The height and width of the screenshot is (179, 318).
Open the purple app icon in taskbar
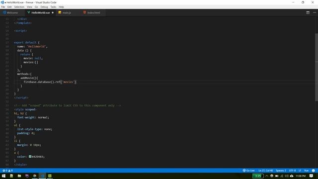click(x=27, y=176)
